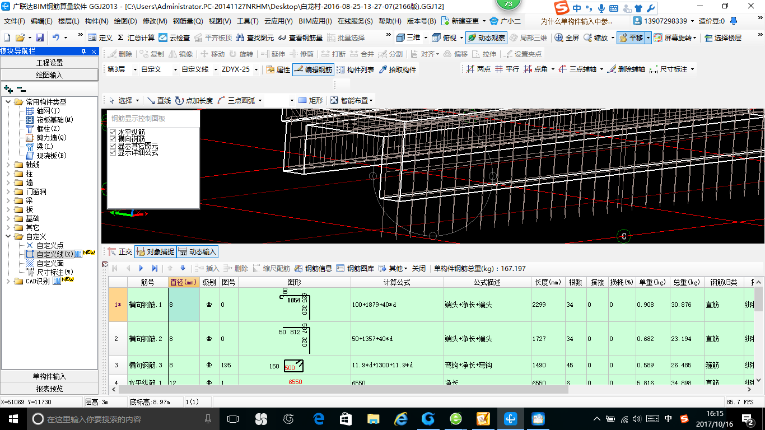
Task: Open 查找图元 find element tool
Action: click(255, 38)
